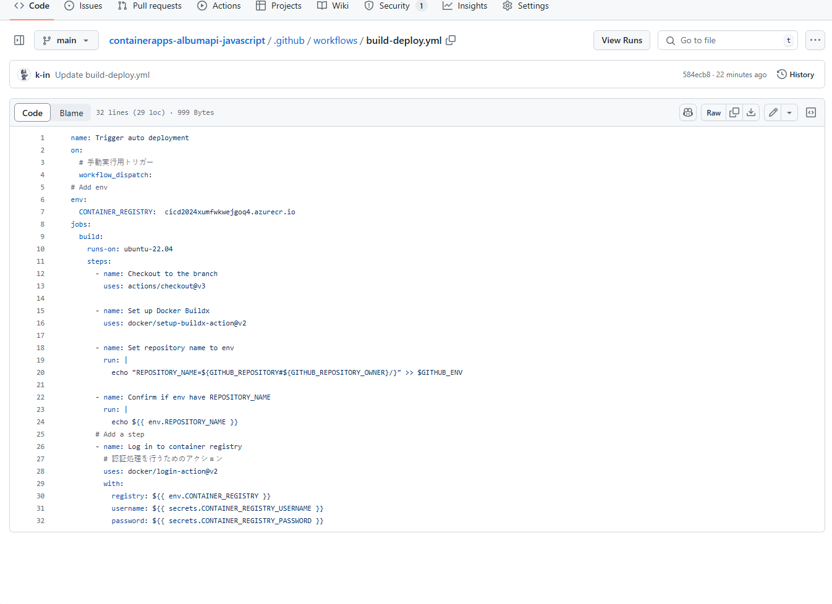
Task: Go to containerapps-albumapi-javascript repository root
Action: click(x=187, y=41)
